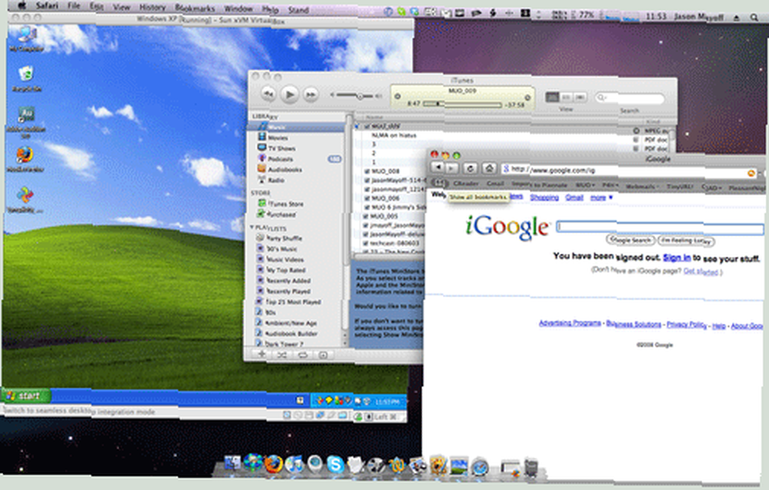Click the Google search box
The width and height of the screenshot is (769, 490).
pyautogui.click(x=660, y=228)
